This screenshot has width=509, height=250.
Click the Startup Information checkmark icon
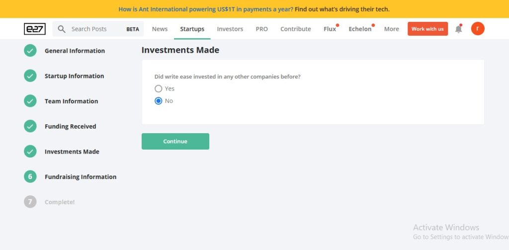30,76
